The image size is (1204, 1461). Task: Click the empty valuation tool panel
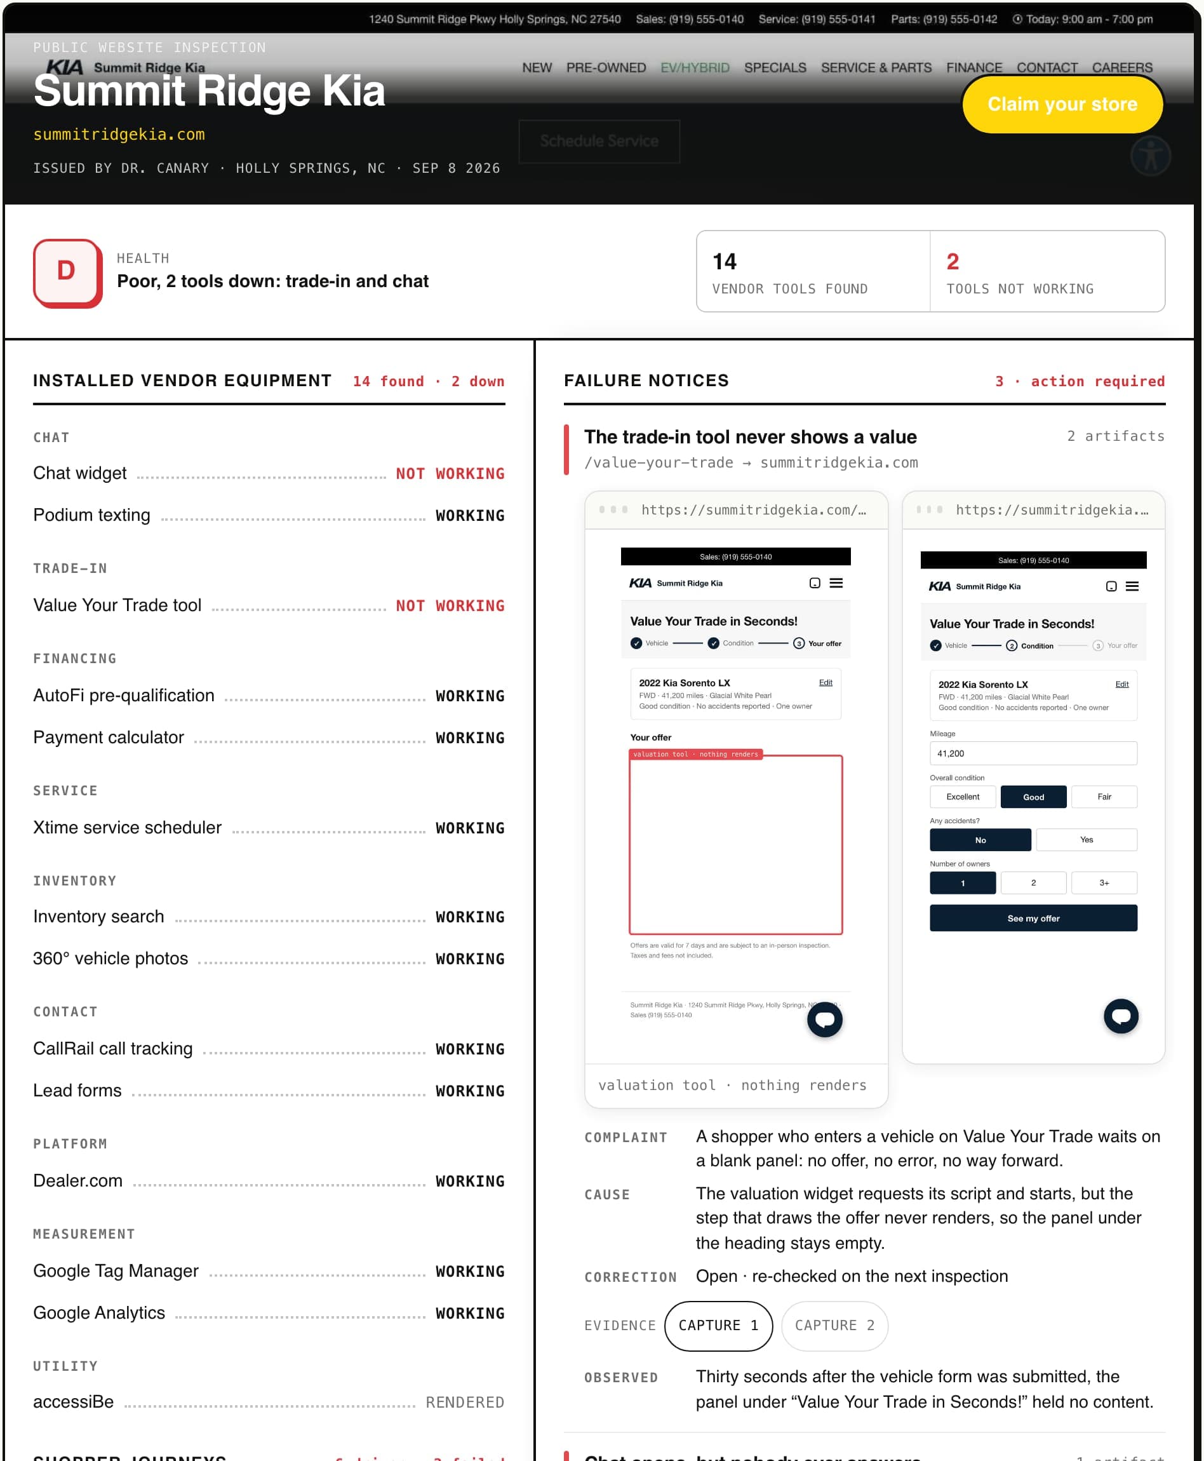735,844
